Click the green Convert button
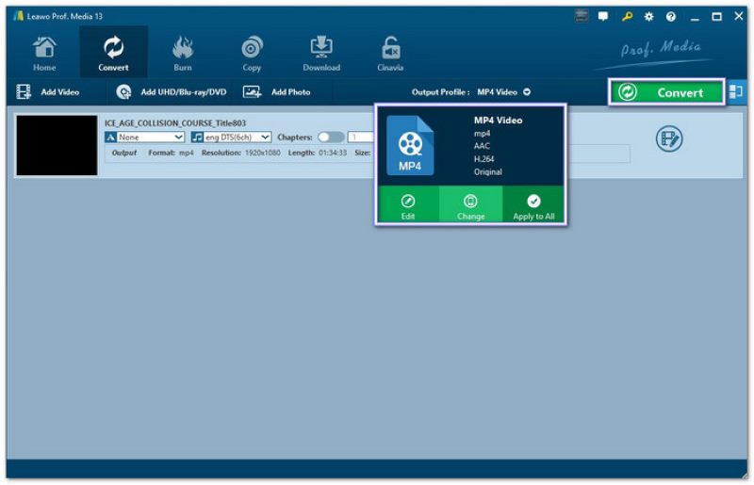Image resolution: width=754 pixels, height=485 pixels. [667, 92]
